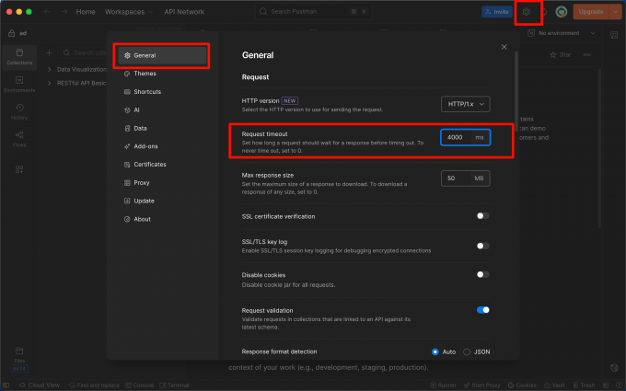Go forward with the right arrow

click(64, 12)
